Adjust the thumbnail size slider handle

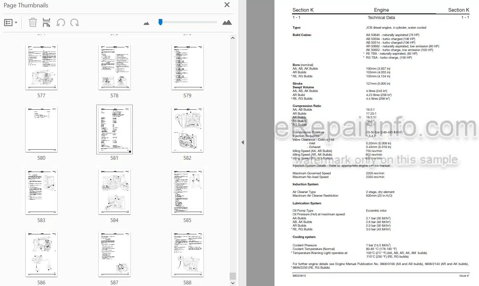pos(160,22)
